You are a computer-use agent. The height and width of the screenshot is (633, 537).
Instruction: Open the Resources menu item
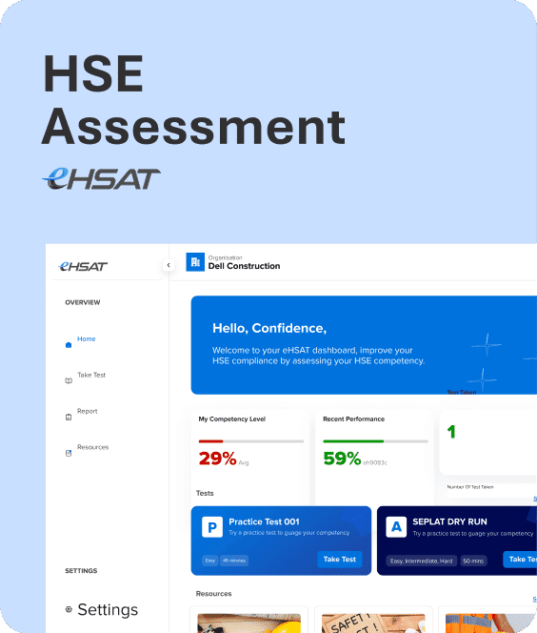point(92,447)
